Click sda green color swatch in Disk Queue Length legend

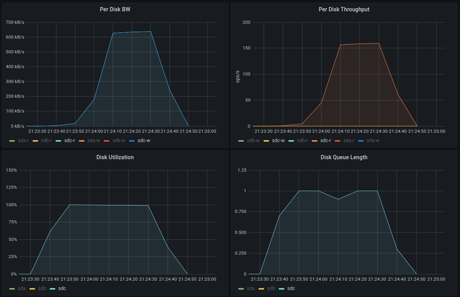241,288
